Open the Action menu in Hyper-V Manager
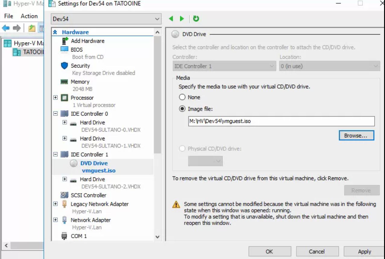The height and width of the screenshot is (259, 385). click(29, 16)
